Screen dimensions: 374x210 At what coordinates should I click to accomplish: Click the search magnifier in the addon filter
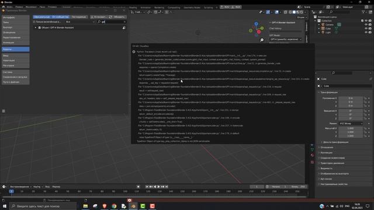99,22
